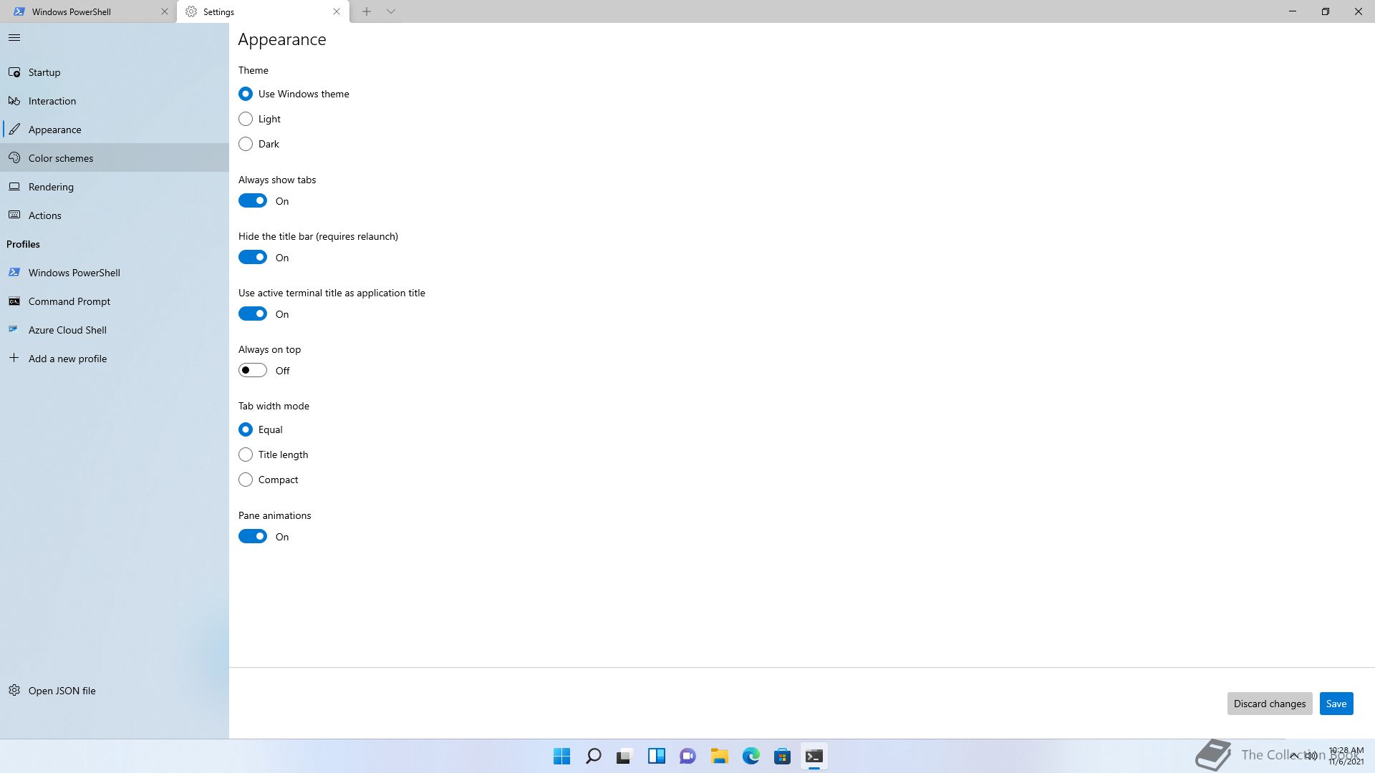This screenshot has height=773, width=1375.
Task: Click the Save button
Action: [x=1336, y=704]
